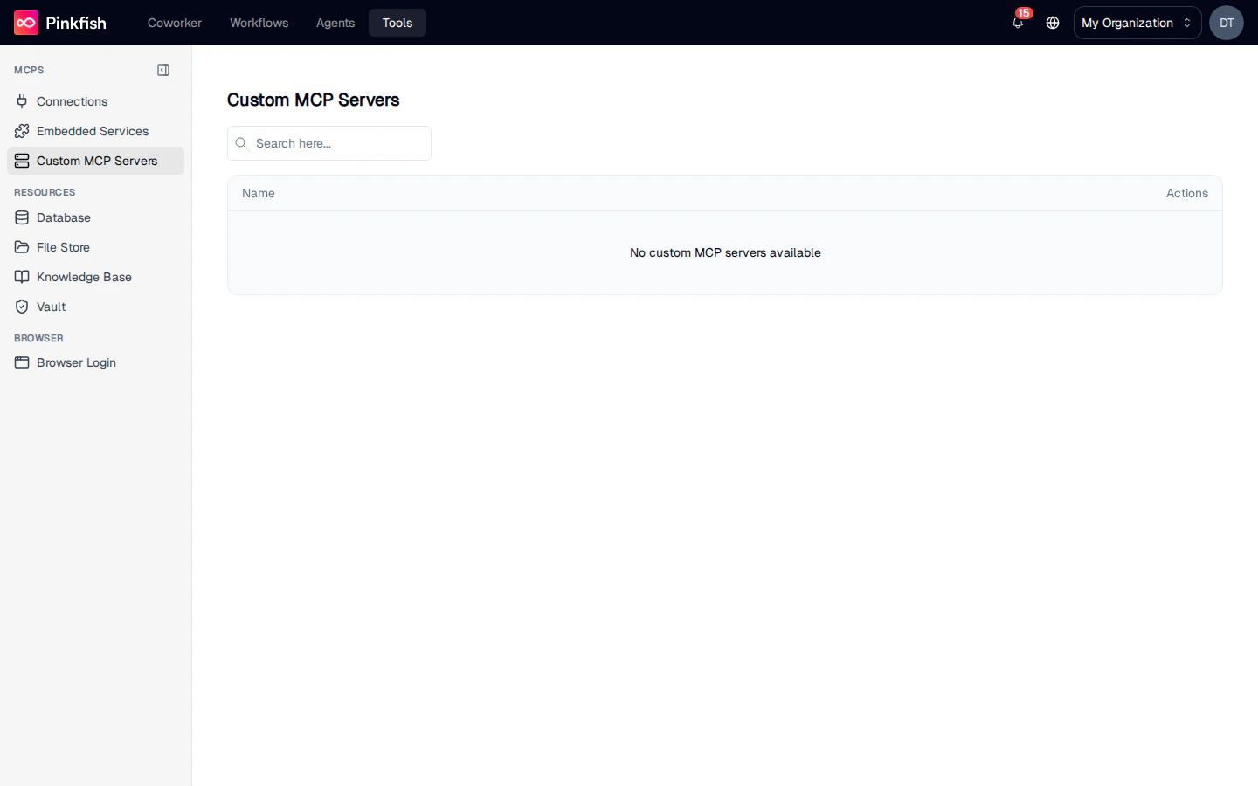Select Custom MCP Servers in sidebar
Viewport: 1258px width, 786px height.
click(x=95, y=161)
